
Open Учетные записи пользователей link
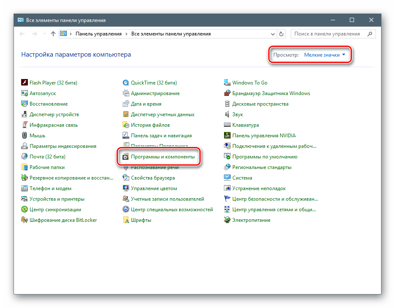click(168, 199)
